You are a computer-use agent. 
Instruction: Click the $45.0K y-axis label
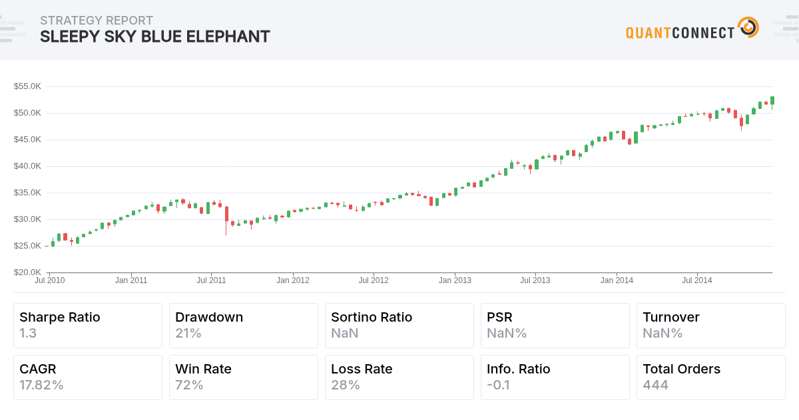27,140
